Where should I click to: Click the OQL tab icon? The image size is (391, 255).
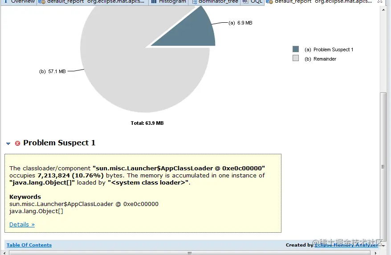245,2
